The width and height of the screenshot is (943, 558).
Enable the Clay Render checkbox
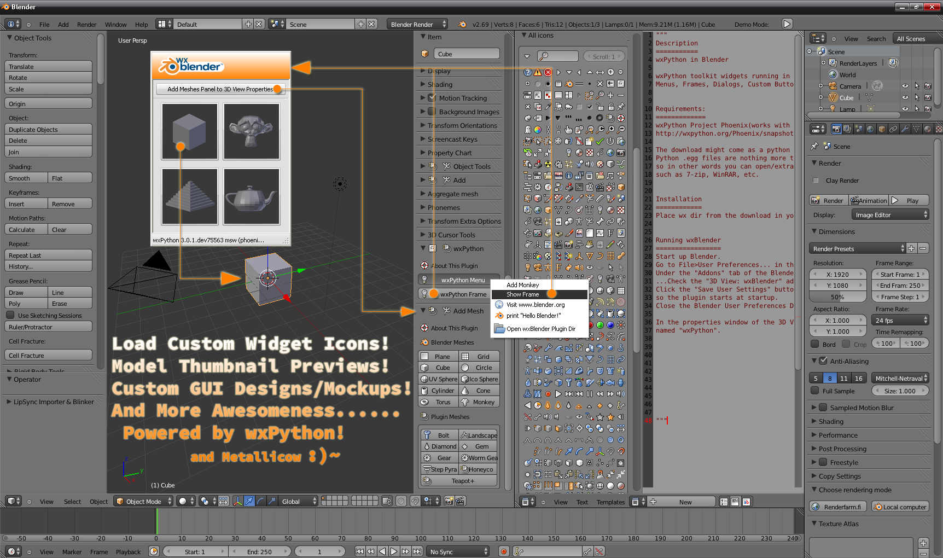pyautogui.click(x=816, y=181)
